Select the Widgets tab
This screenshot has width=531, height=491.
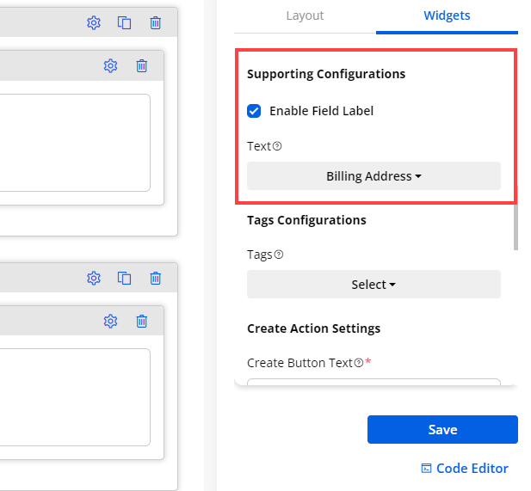(447, 16)
